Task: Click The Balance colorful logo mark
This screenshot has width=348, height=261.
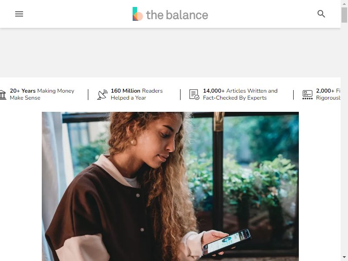Action: tap(137, 14)
